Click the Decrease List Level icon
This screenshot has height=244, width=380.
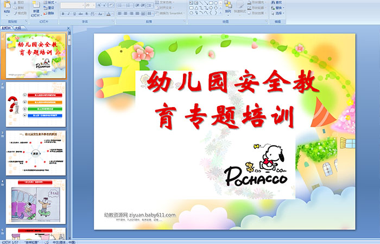[x=137, y=5]
